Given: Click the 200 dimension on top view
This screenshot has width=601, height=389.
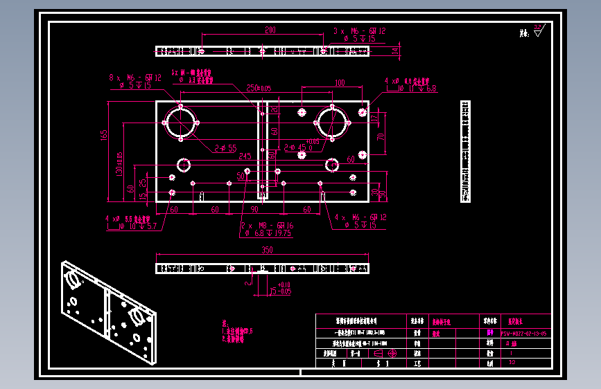Looking at the screenshot, I should tap(270, 30).
